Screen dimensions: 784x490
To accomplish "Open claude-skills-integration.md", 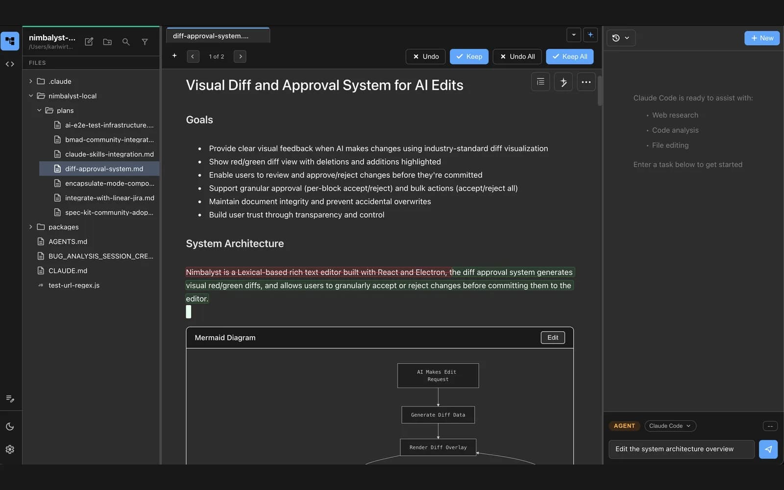I will click(x=99, y=154).
